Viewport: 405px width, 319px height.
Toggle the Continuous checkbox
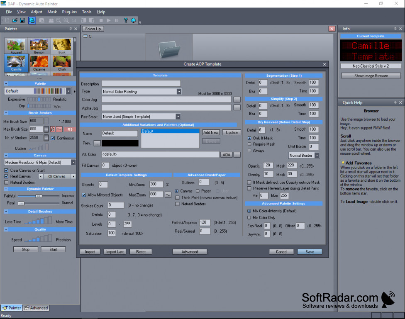click(x=53, y=138)
